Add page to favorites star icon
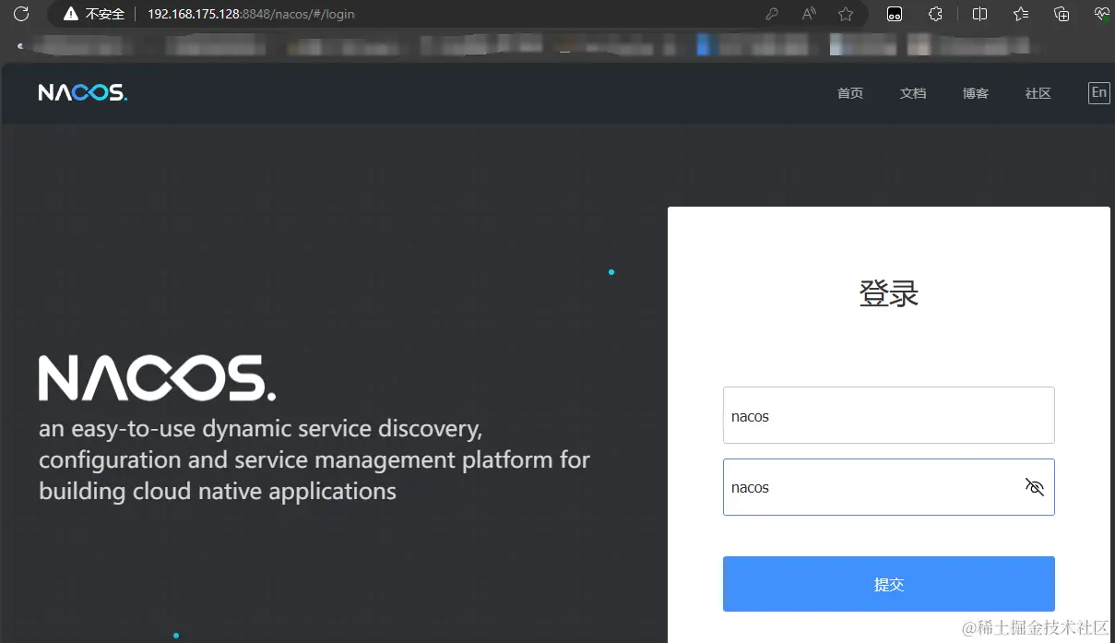This screenshot has width=1115, height=643. point(846,14)
